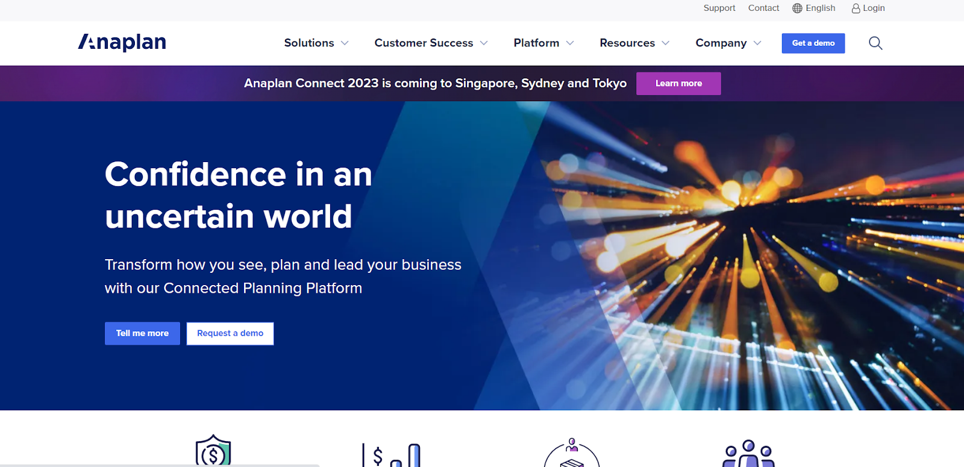Expand the Solutions chevron
The height and width of the screenshot is (467, 964).
pos(345,43)
